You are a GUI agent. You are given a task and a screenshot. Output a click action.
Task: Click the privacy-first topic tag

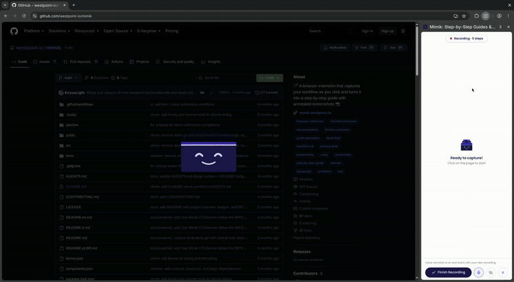coord(329,147)
